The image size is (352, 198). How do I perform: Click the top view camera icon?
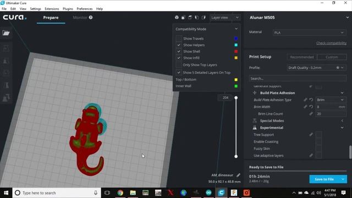[190, 18]
